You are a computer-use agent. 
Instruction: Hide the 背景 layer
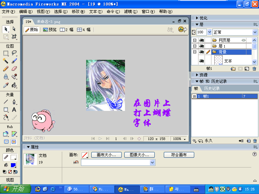[201, 52]
